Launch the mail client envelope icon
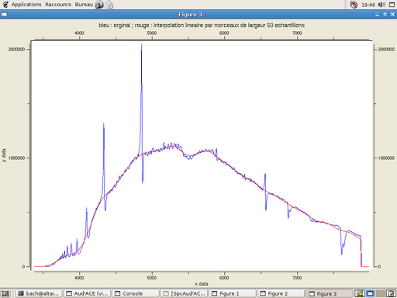This screenshot has width=397, height=298. pos(109,5)
